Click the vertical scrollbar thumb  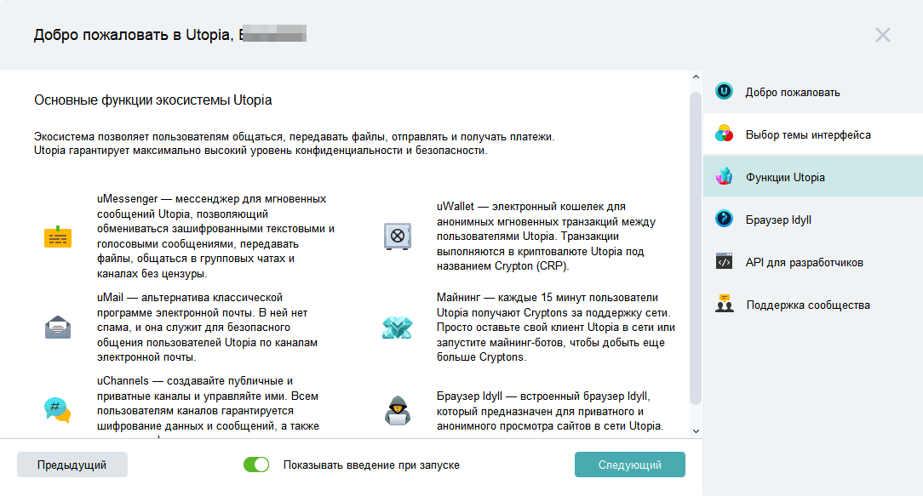pos(695,247)
